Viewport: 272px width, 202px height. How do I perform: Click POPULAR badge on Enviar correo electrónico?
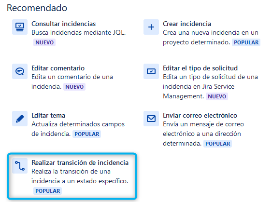pyautogui.click(x=218, y=144)
